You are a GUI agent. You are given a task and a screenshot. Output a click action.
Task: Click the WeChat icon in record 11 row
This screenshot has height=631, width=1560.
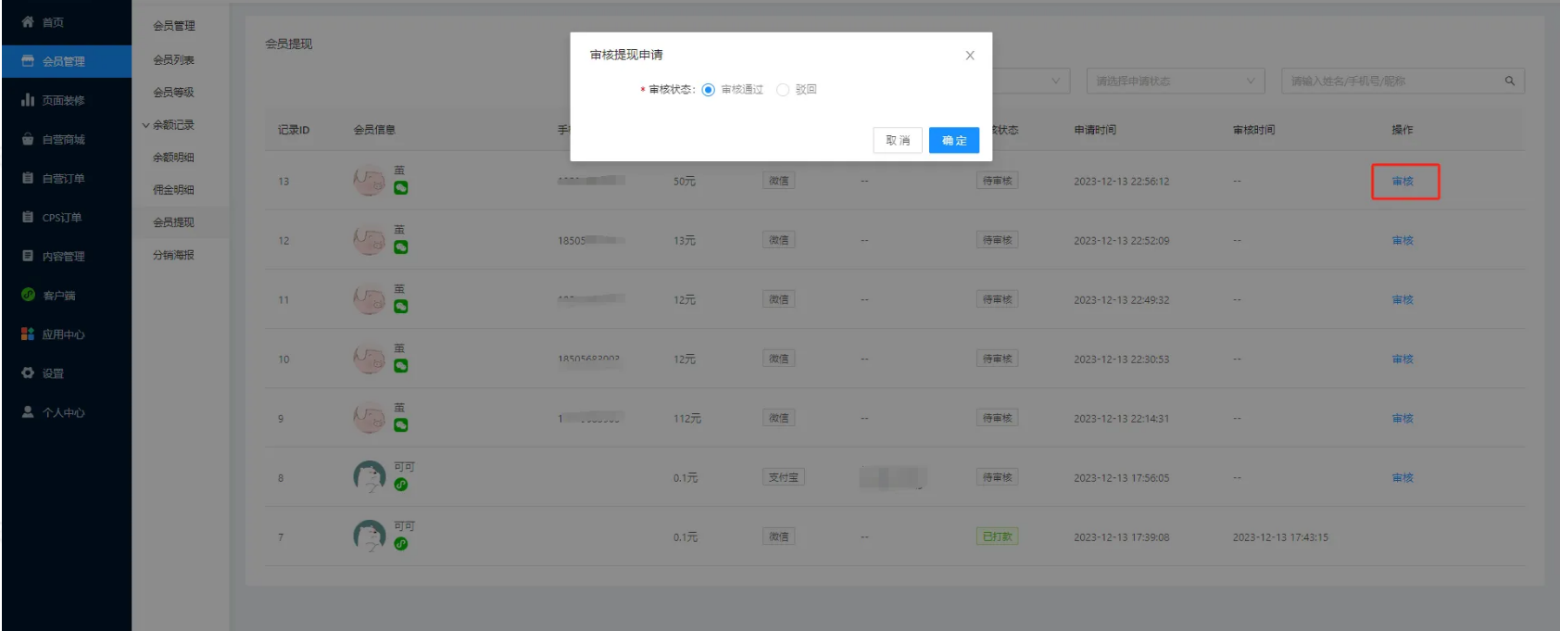point(401,307)
